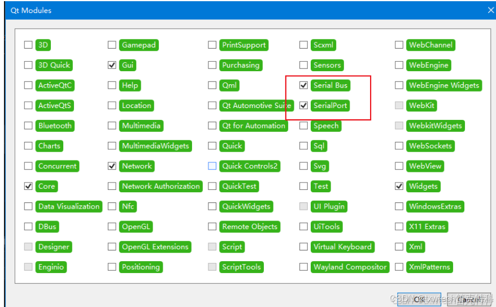The width and height of the screenshot is (496, 307).
Task: Enable MultimediaWidgets checkbox
Action: pos(112,146)
